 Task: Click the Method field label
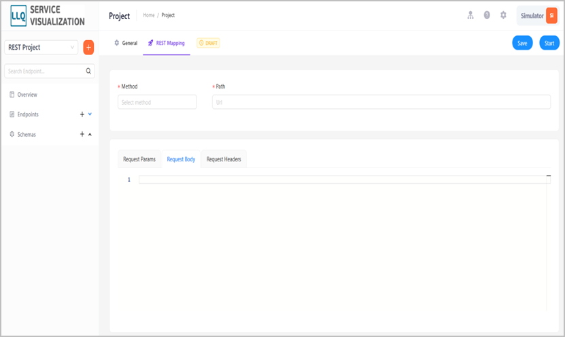click(x=129, y=86)
